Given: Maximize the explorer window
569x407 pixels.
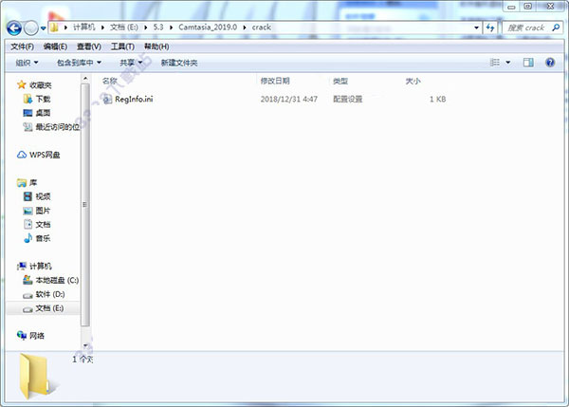Looking at the screenshot, I should coord(527,7).
